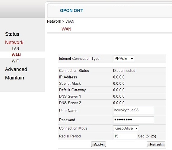Open the LAN settings page
This screenshot has height=150, width=172.
click(15, 49)
